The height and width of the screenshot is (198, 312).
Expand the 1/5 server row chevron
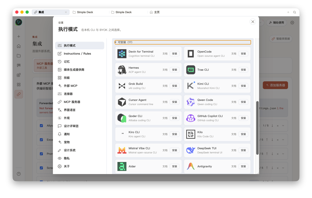click(283, 125)
